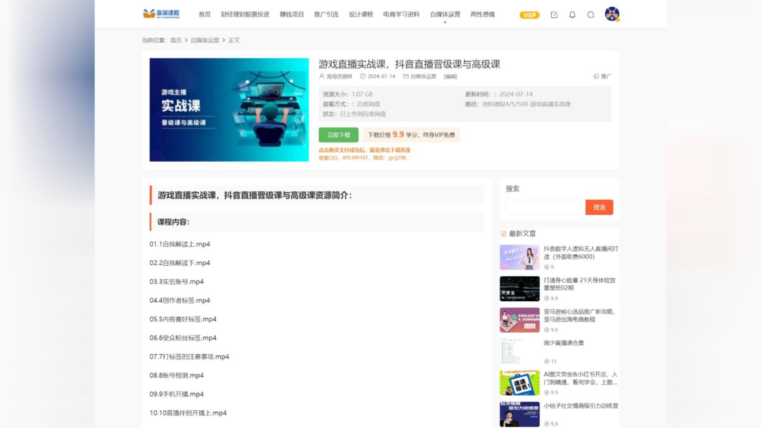Select text 08.8账号检测.mp4
Screen dimensions: 761x428
click(177, 375)
